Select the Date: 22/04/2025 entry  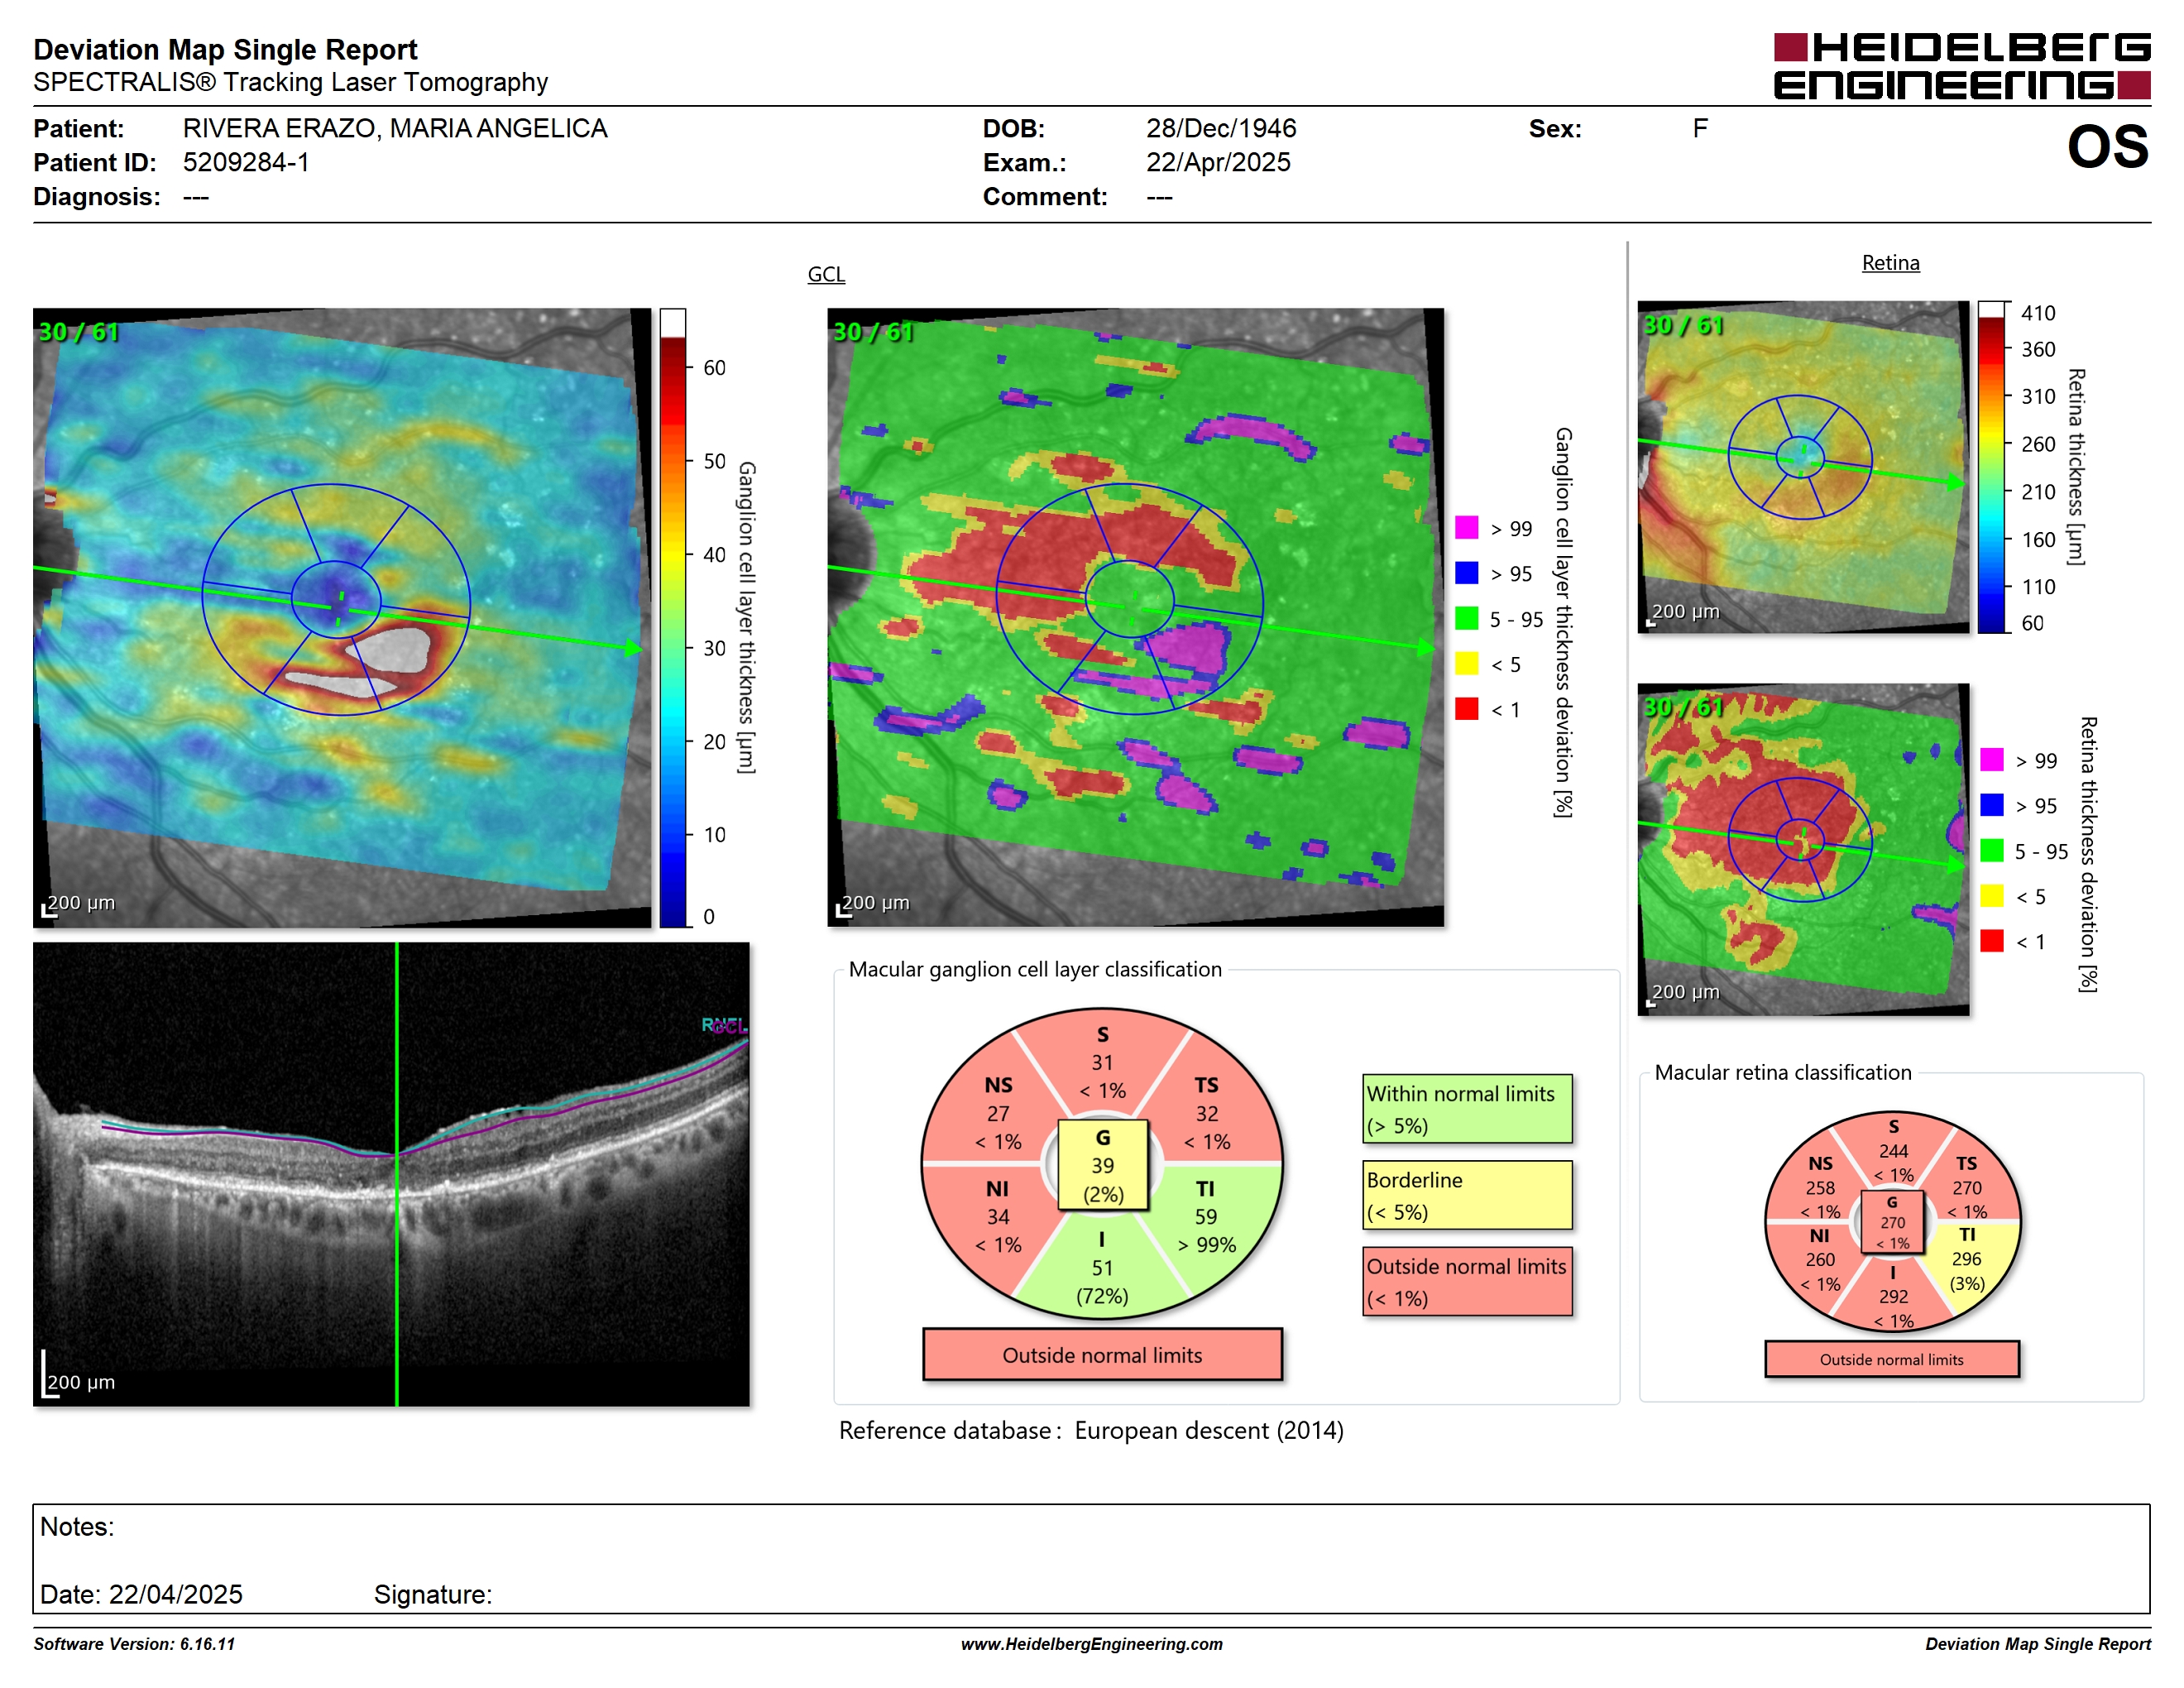pos(141,1594)
